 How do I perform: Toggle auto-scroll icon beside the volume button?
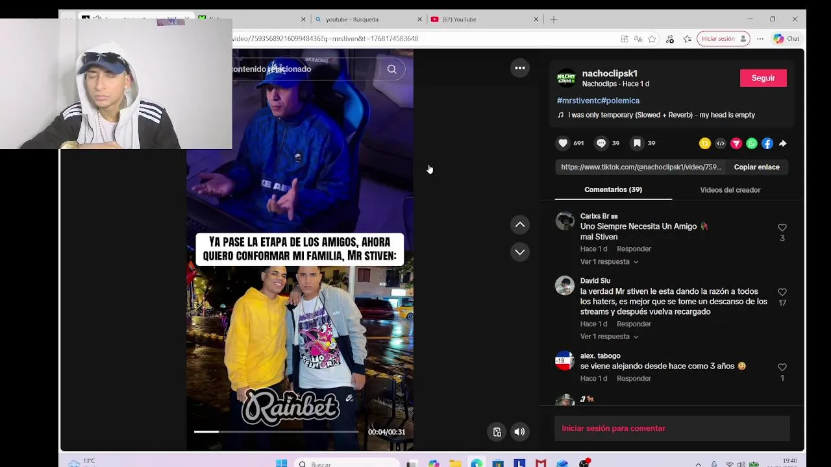(497, 432)
